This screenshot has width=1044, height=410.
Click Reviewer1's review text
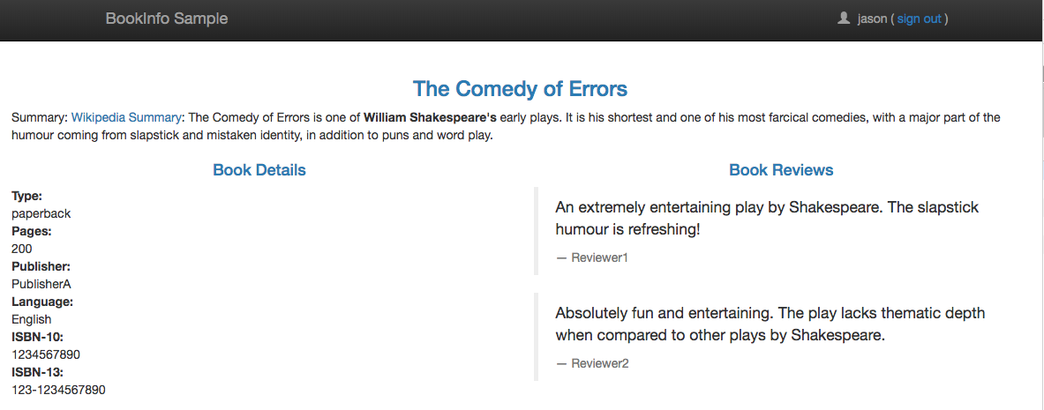(767, 219)
